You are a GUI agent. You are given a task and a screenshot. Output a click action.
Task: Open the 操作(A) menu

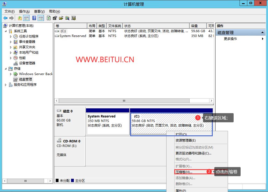point(24,12)
